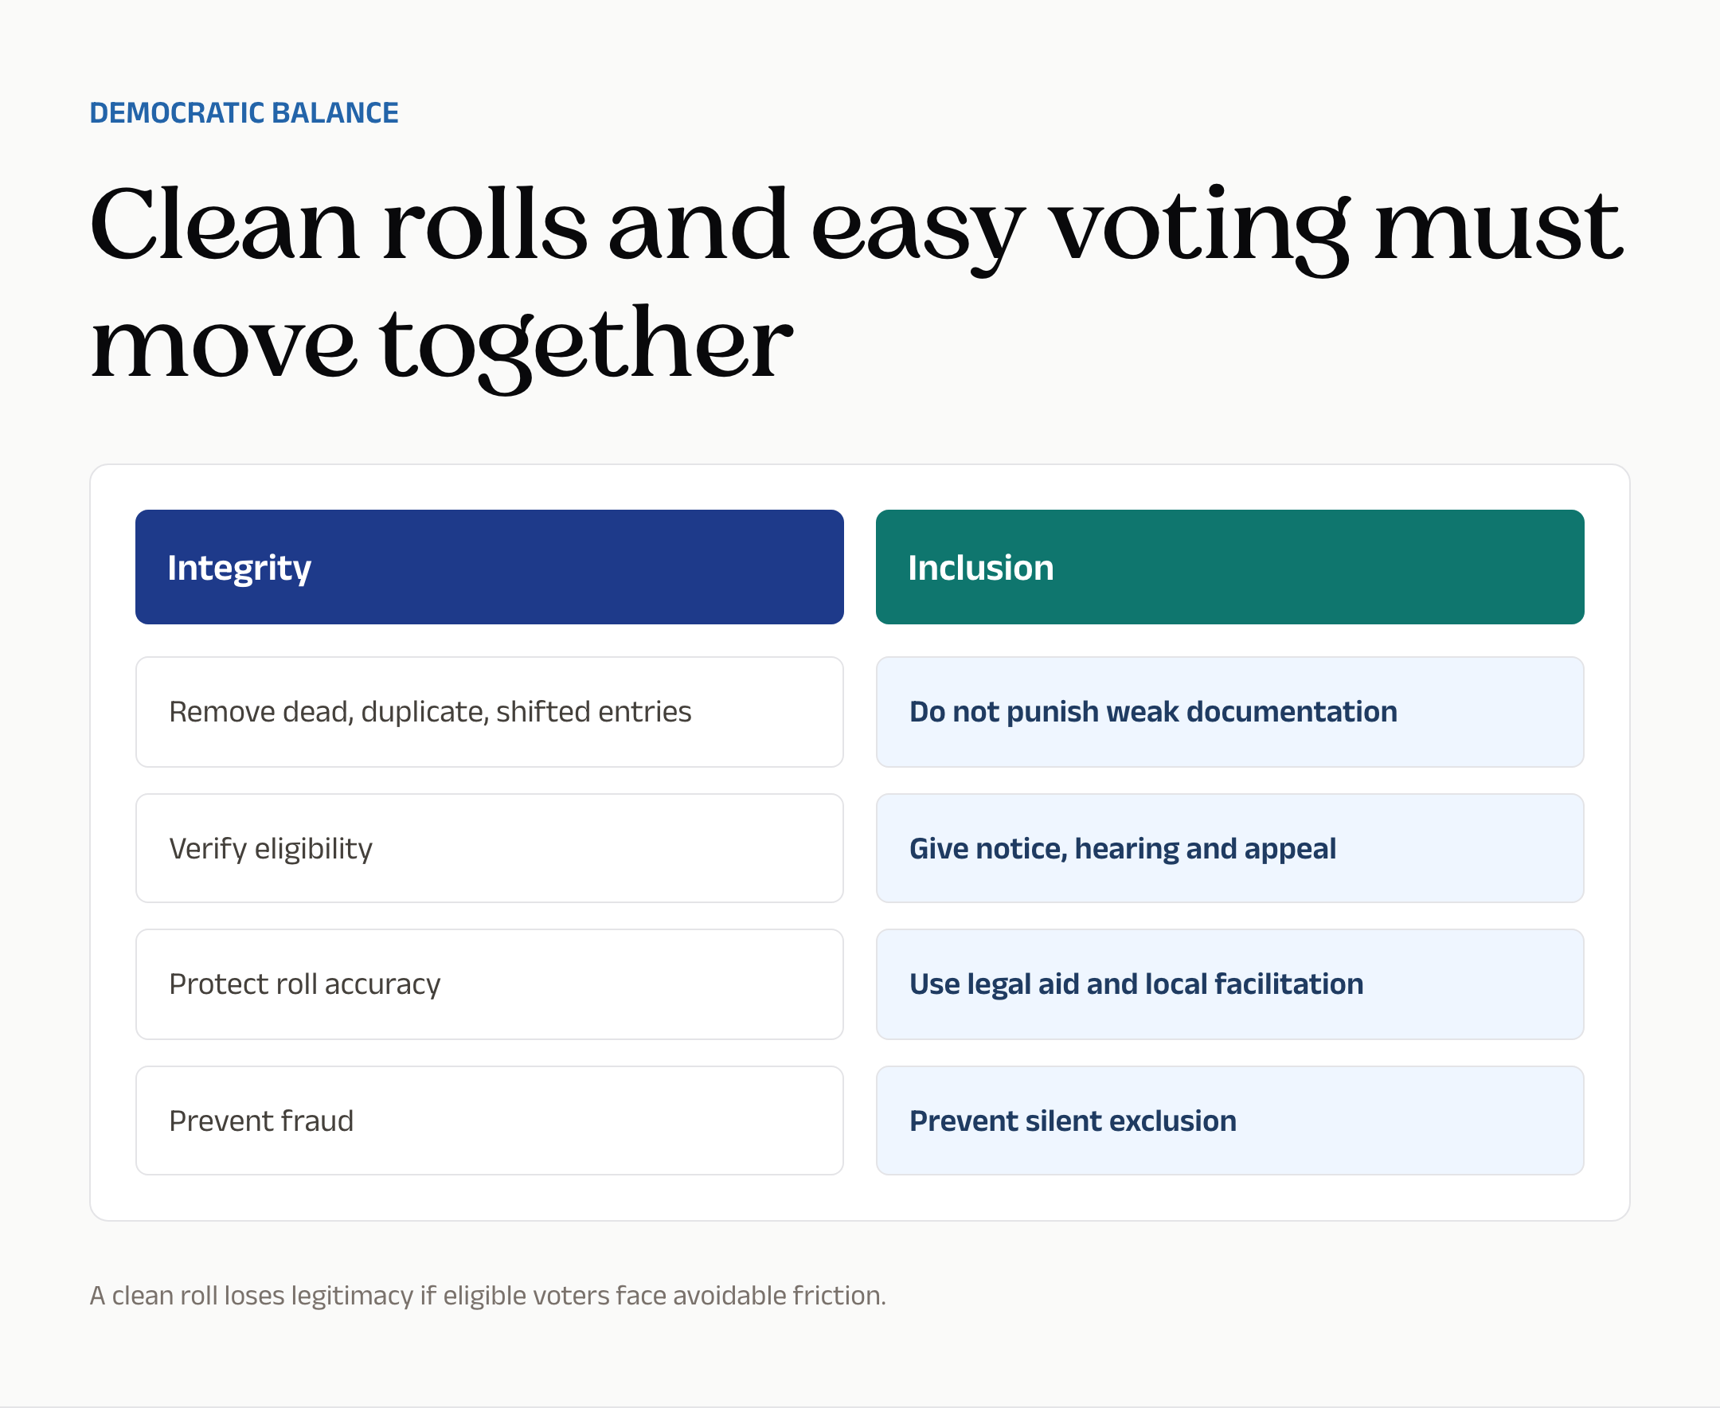This screenshot has width=1720, height=1408.
Task: Click 'Give notice, hearing and appeal' card
Action: point(1229,847)
